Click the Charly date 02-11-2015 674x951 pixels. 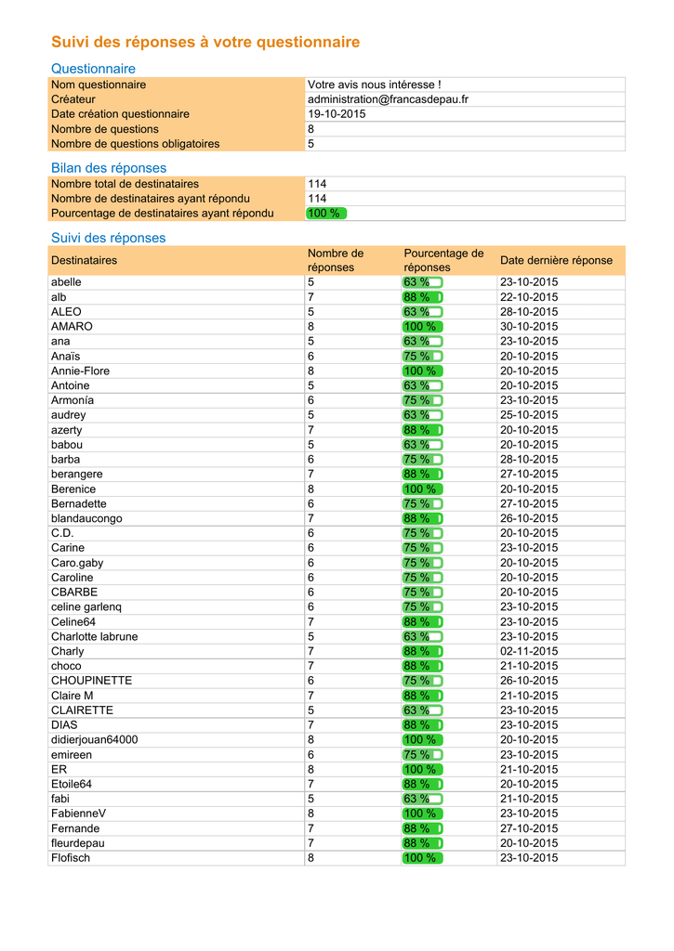click(x=529, y=651)
